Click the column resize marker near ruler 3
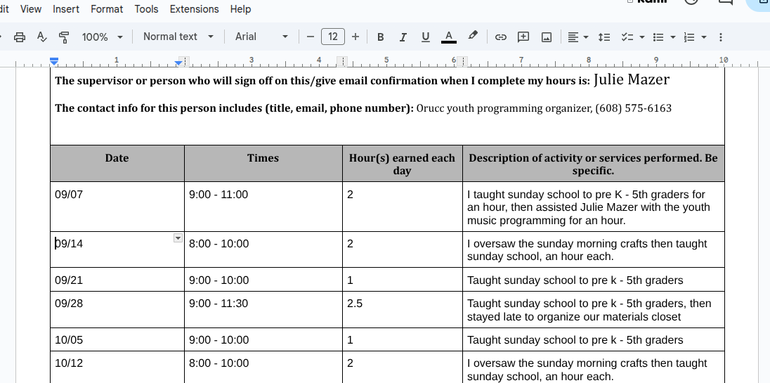 click(185, 62)
